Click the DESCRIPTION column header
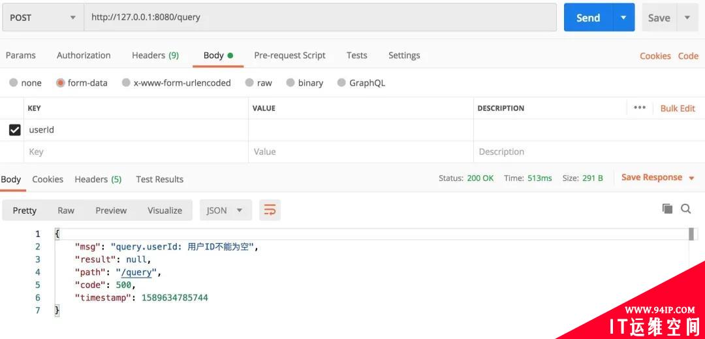The image size is (705, 339). (501, 108)
